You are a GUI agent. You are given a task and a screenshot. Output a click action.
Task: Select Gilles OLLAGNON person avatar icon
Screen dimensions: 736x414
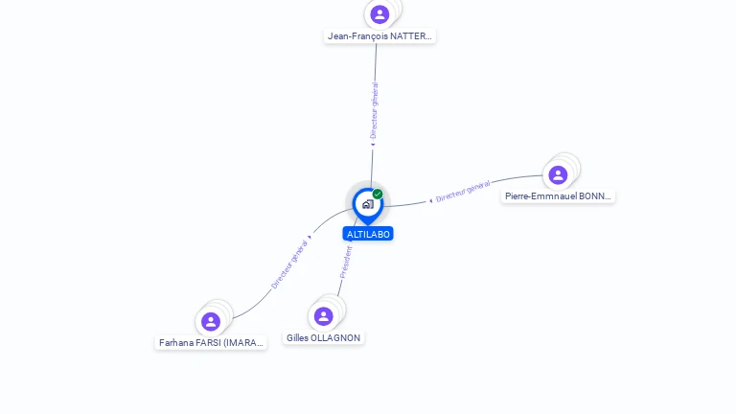323,316
